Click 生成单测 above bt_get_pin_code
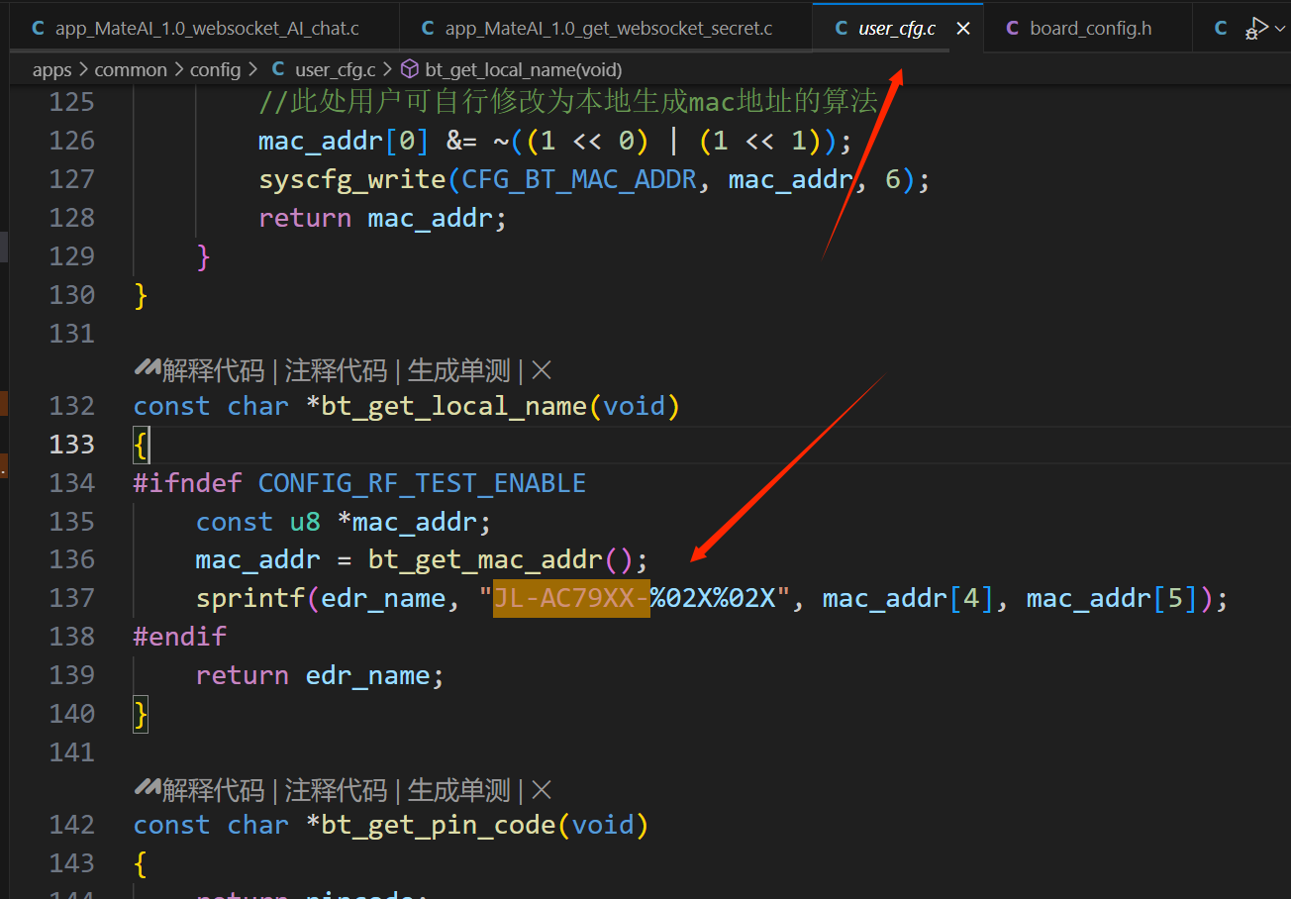Image resolution: width=1291 pixels, height=899 pixels. [x=458, y=790]
